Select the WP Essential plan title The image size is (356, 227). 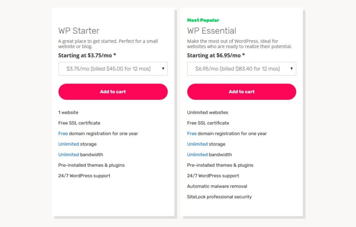211,31
